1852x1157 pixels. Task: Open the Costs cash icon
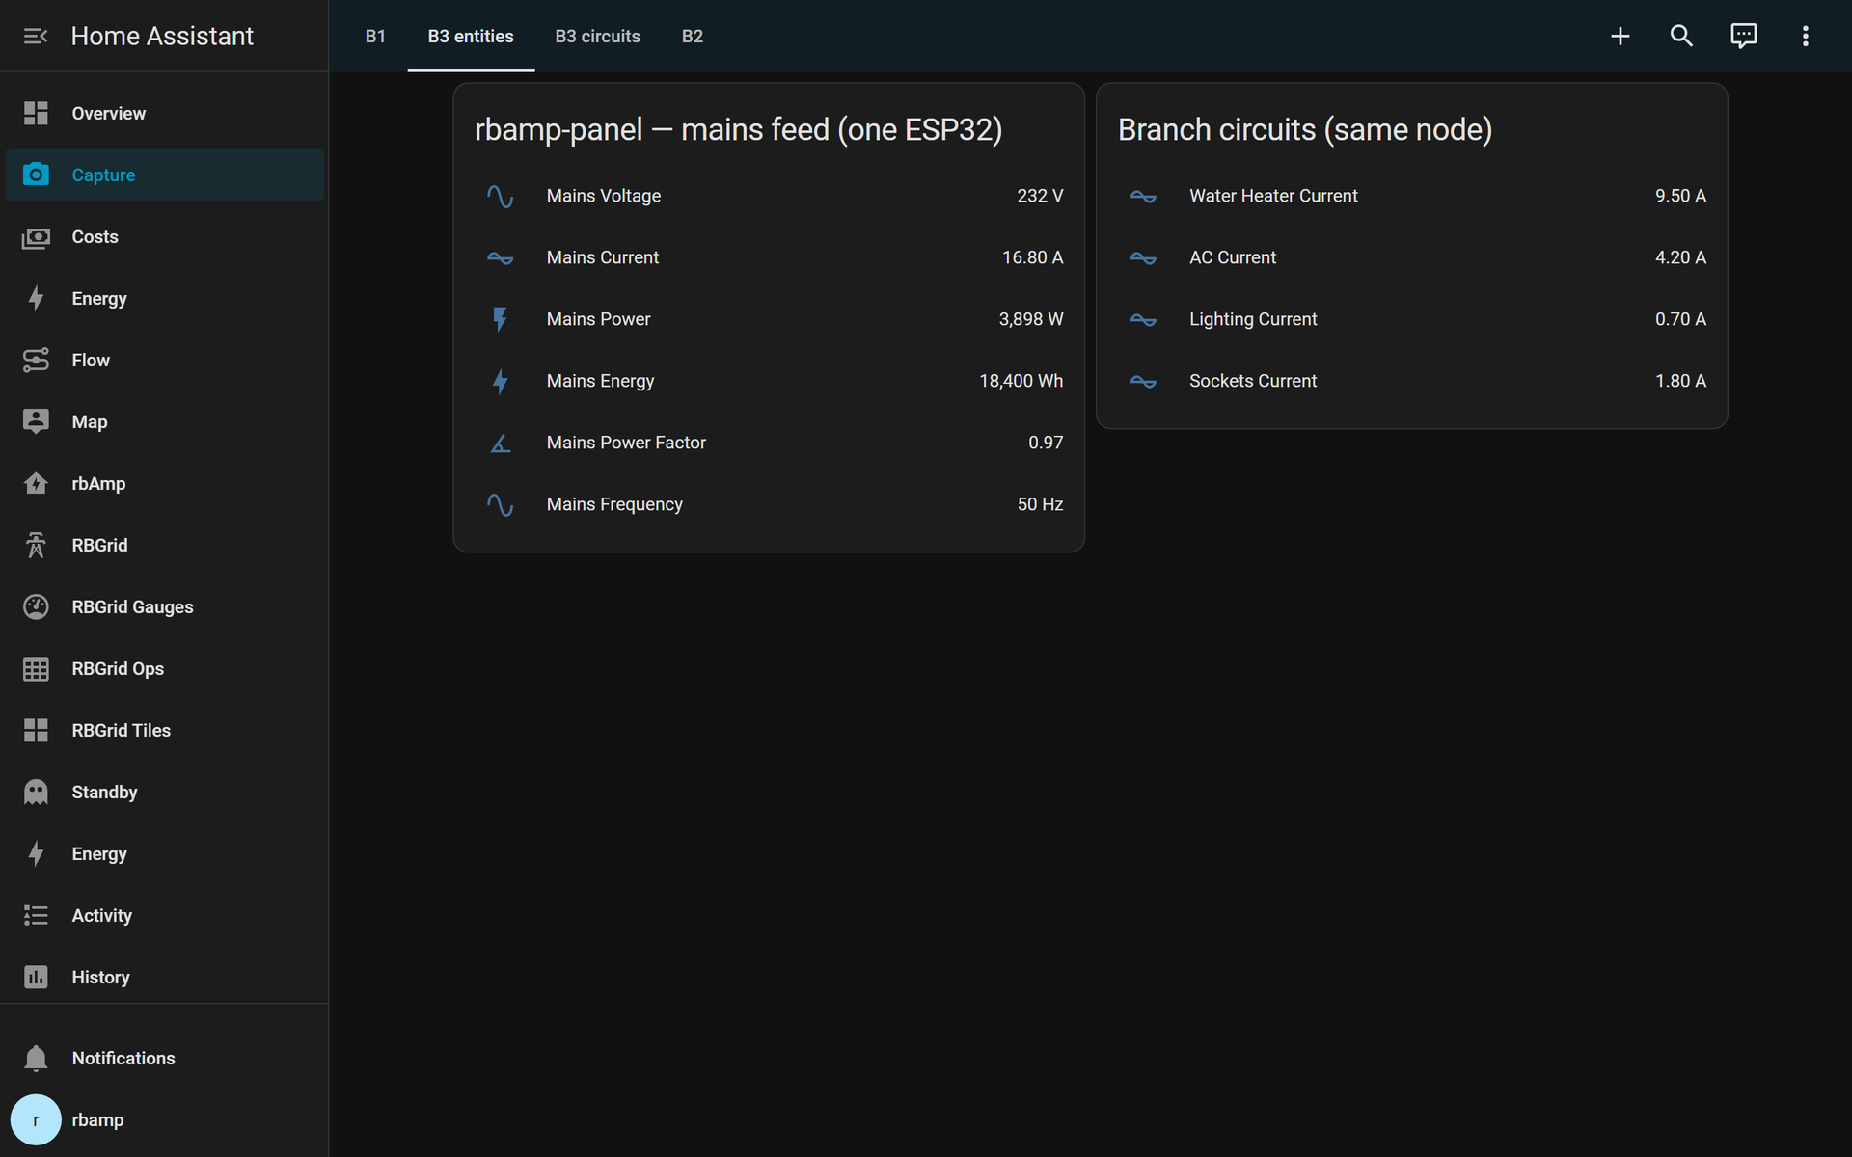tap(36, 236)
